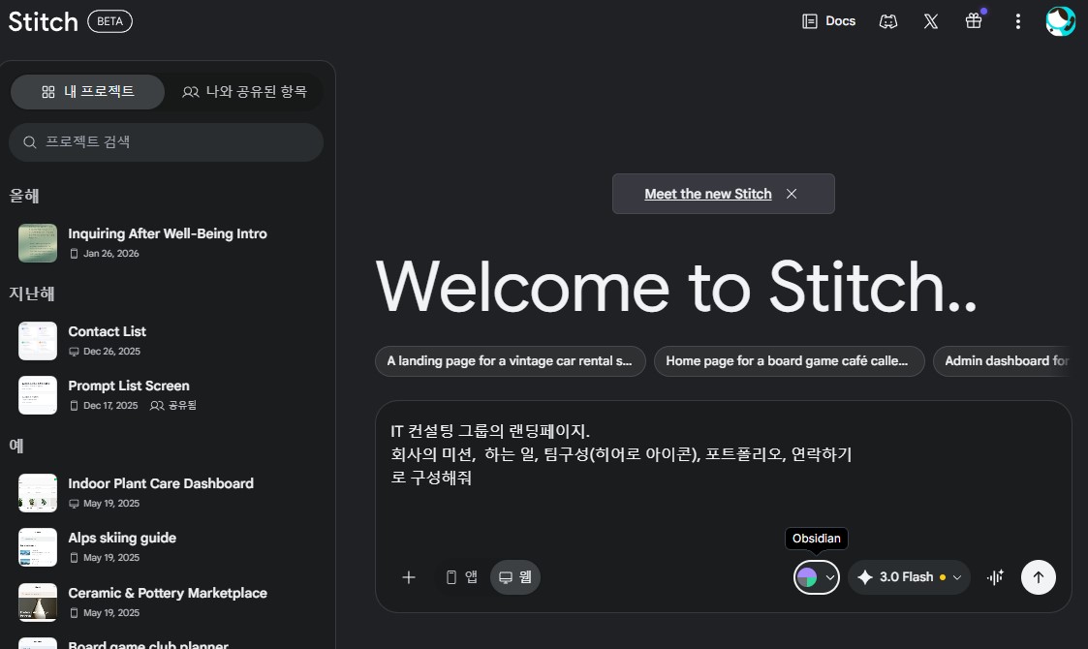Open the three-dot more options menu

click(1018, 21)
